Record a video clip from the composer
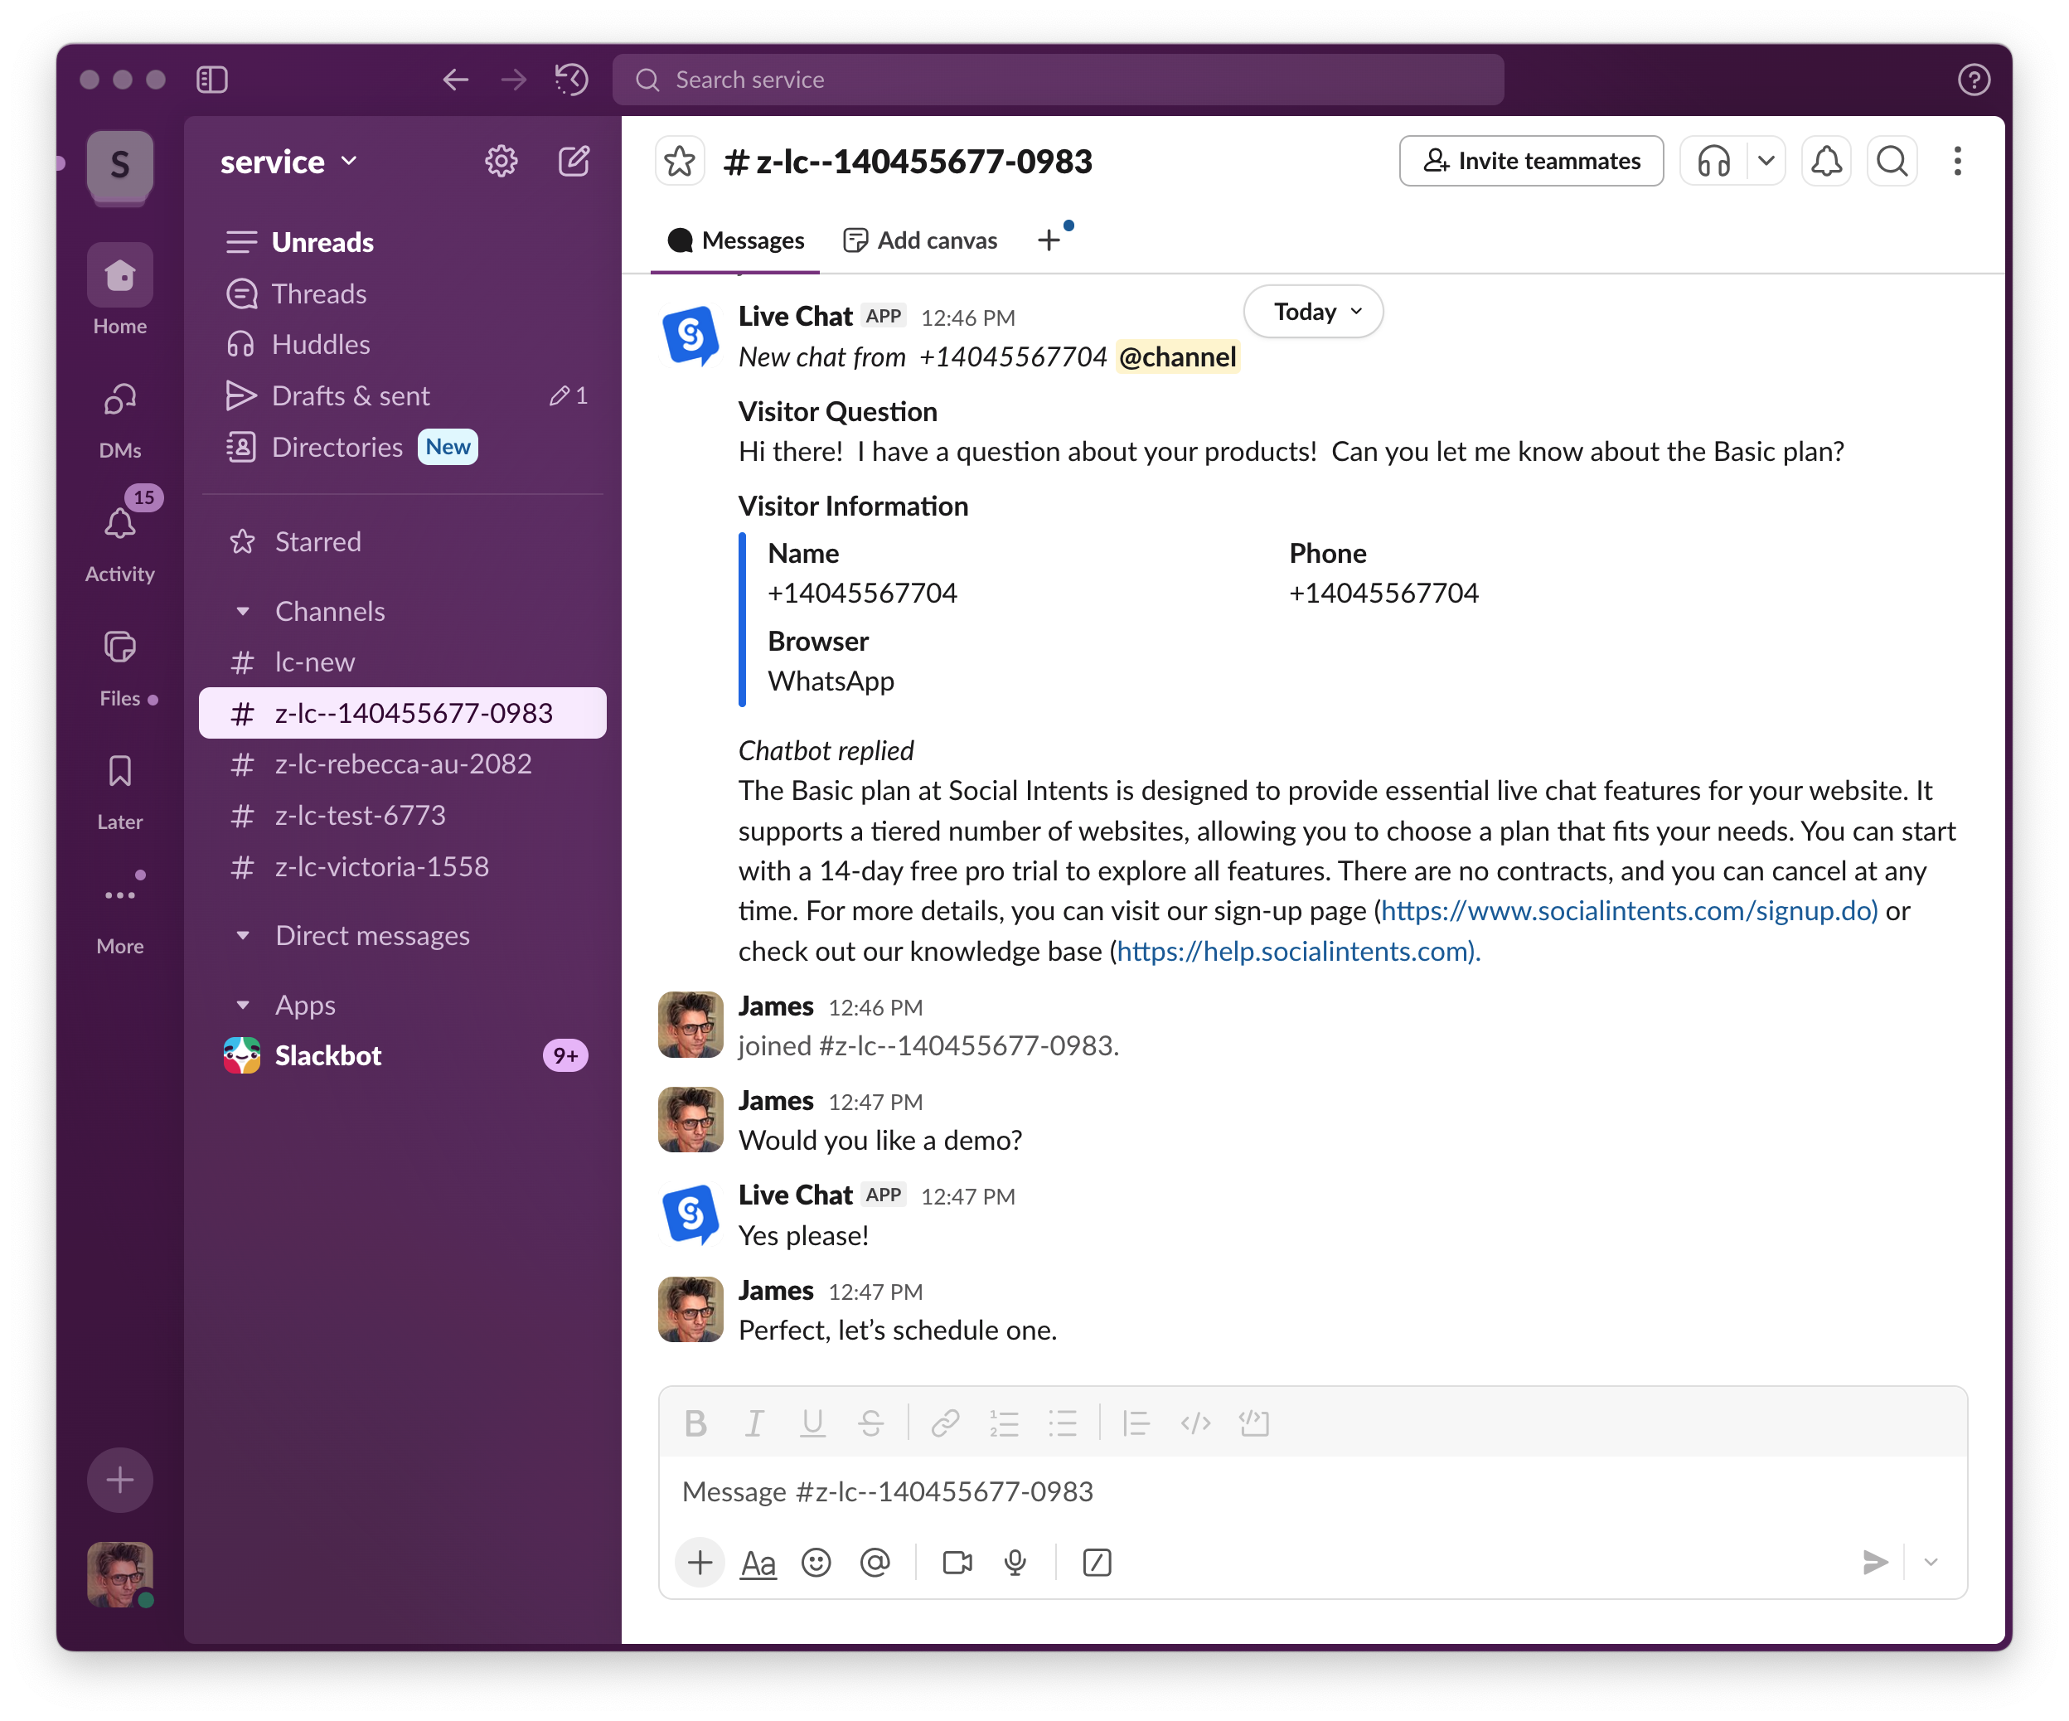 (x=955, y=1563)
